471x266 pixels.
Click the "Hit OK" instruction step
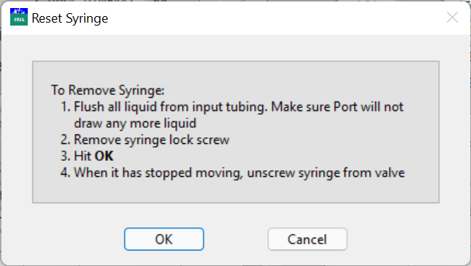pyautogui.click(x=87, y=156)
